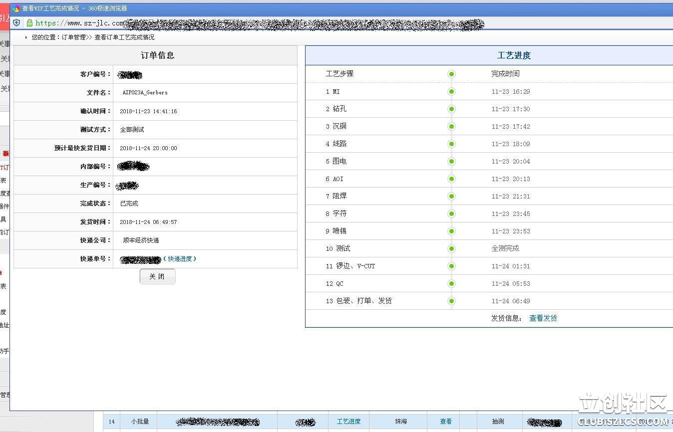The height and width of the screenshot is (432, 673).
Task: Click the green status dot for 测试 step
Action: pos(451,249)
